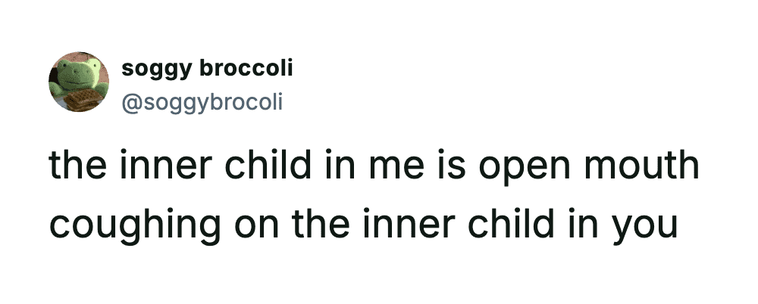
Task: Open the soggy broccoli display name
Action: [x=207, y=69]
